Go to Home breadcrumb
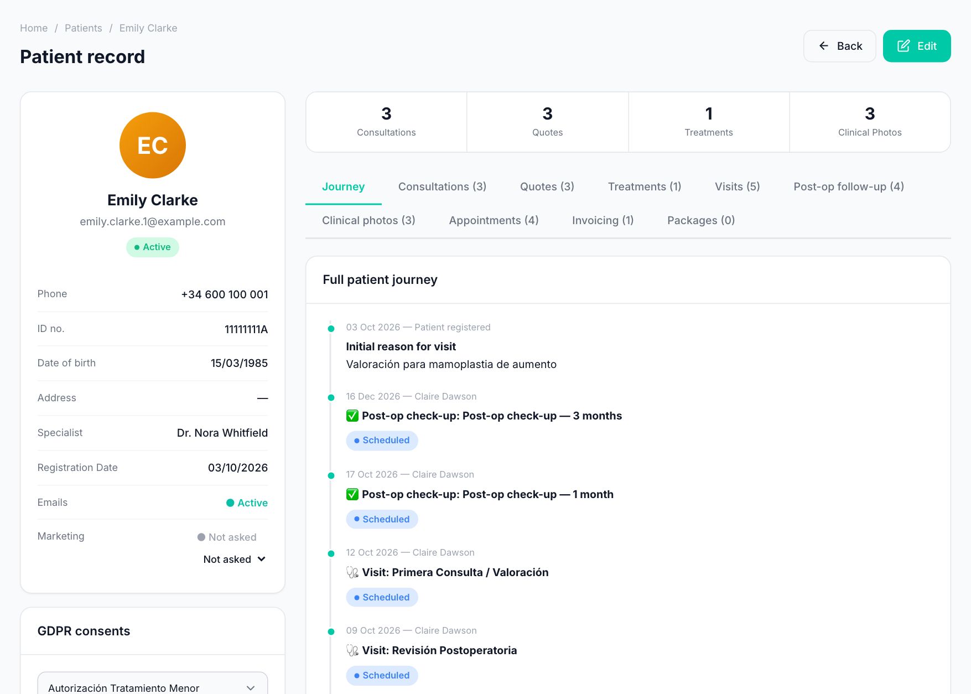This screenshot has height=694, width=971. 34,28
